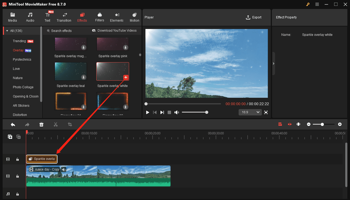Select the AR Stickers category
This screenshot has width=350, height=200.
coord(21,106)
